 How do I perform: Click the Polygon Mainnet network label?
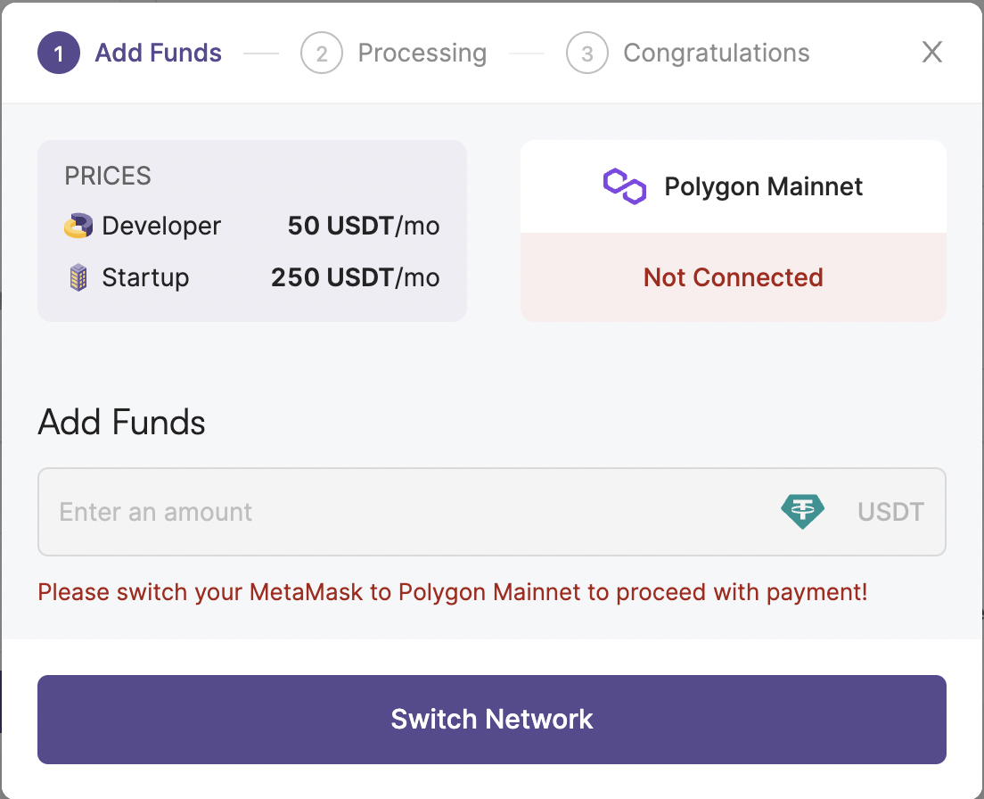point(763,186)
